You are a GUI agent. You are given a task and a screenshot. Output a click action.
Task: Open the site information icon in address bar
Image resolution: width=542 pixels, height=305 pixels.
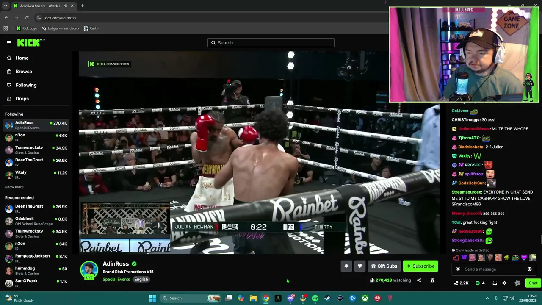click(39, 18)
